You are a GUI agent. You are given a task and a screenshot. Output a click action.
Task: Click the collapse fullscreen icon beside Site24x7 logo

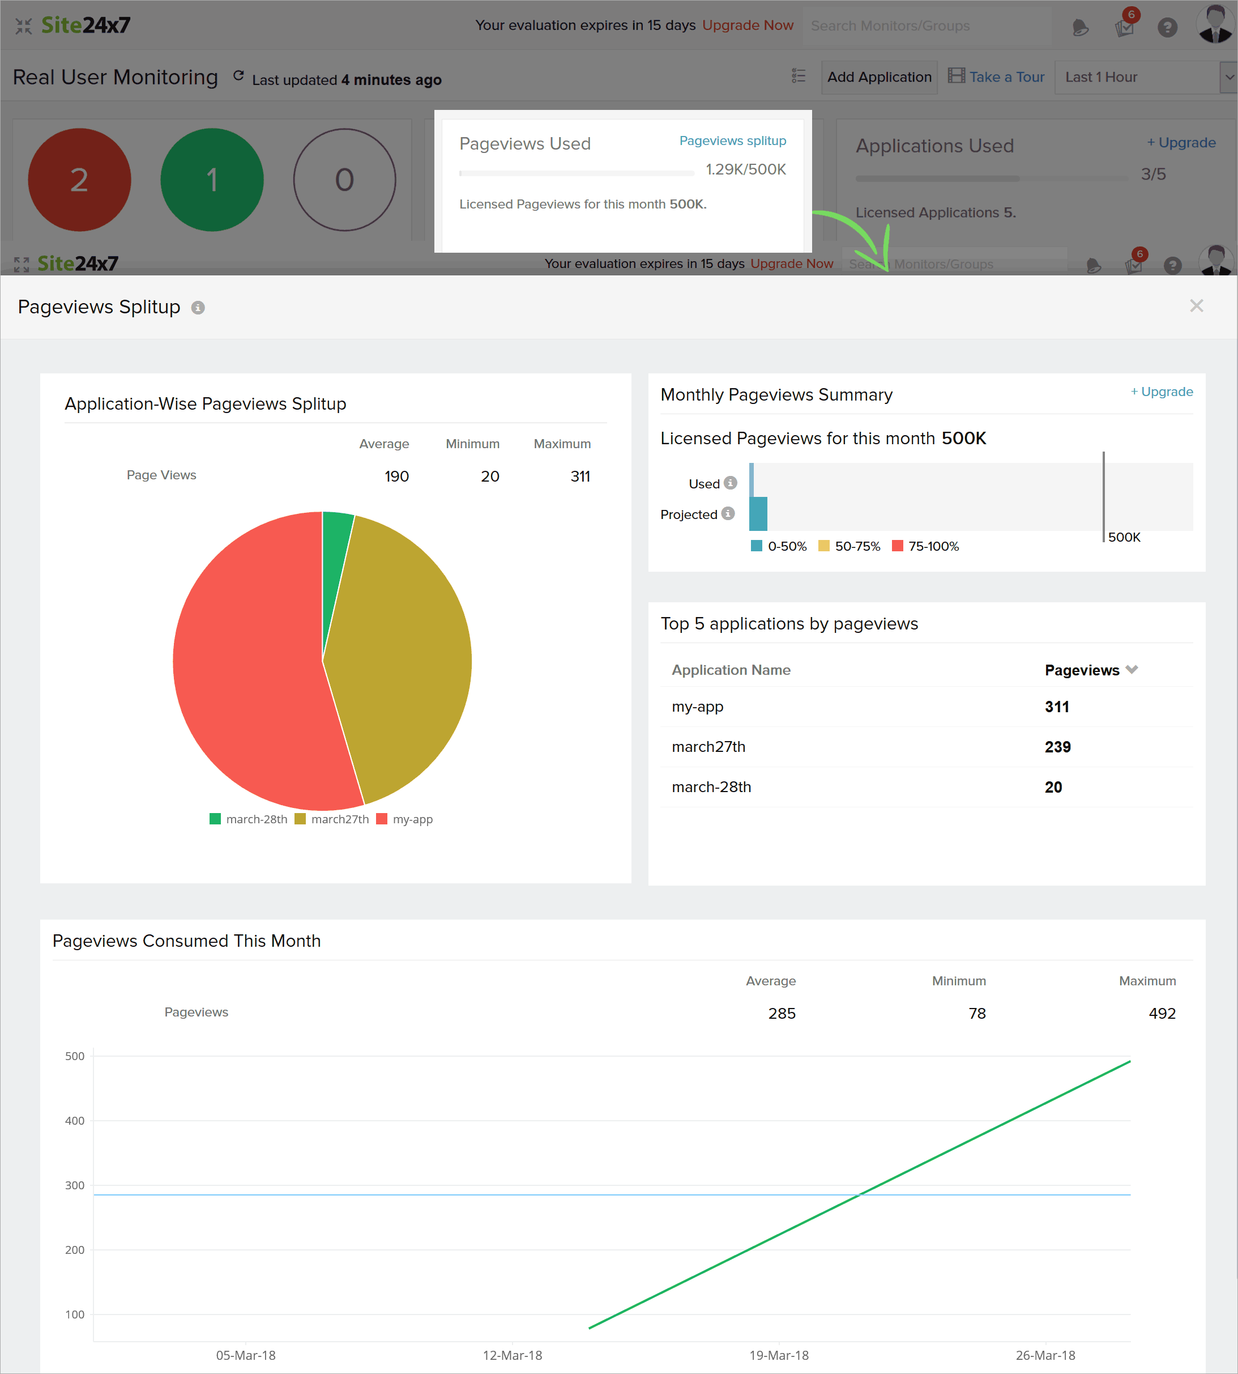click(24, 26)
